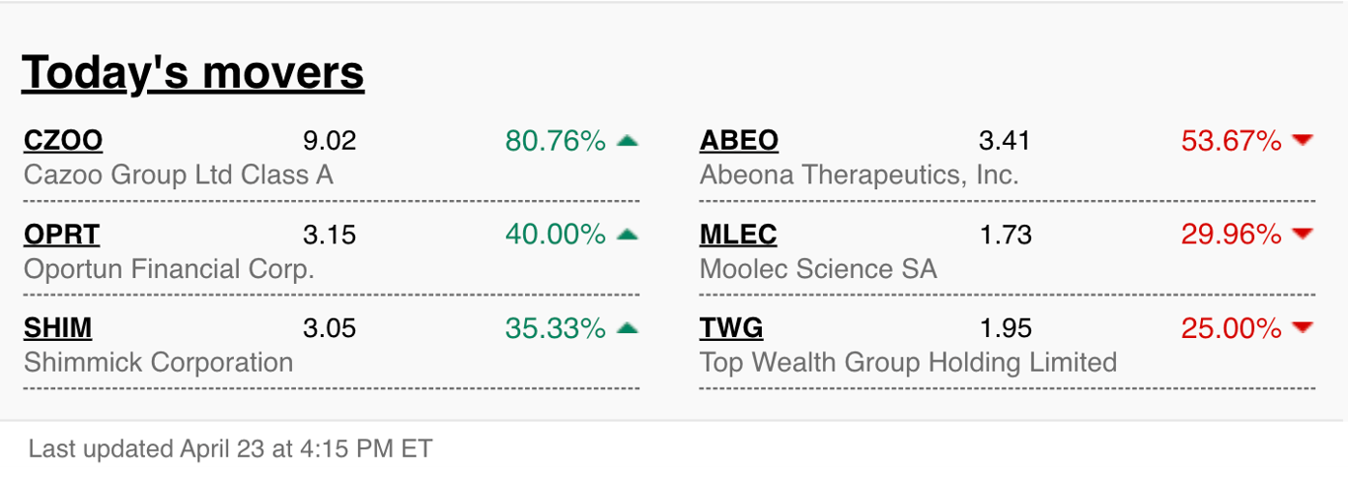Open the ABEO ticker link
The width and height of the screenshot is (1348, 478).
[739, 141]
